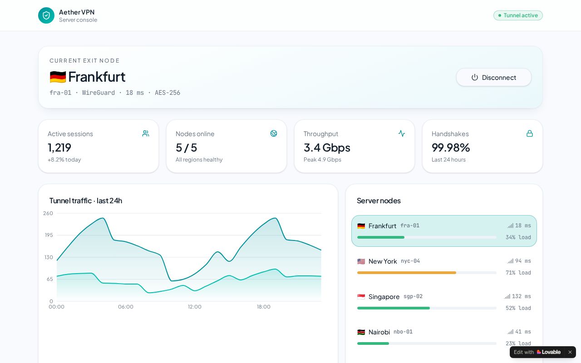Click the 'All regions healthy' text
Image resolution: width=581 pixels, height=363 pixels.
point(199,160)
